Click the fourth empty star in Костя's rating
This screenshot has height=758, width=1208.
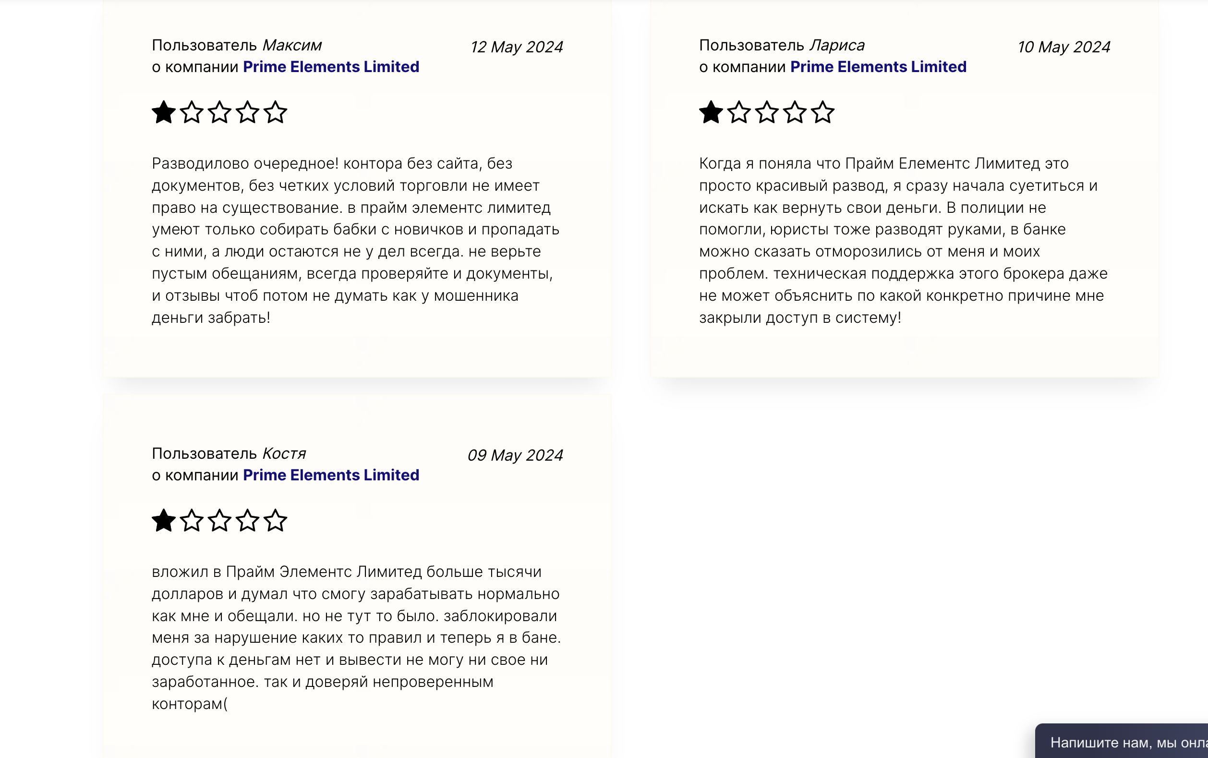(x=248, y=520)
